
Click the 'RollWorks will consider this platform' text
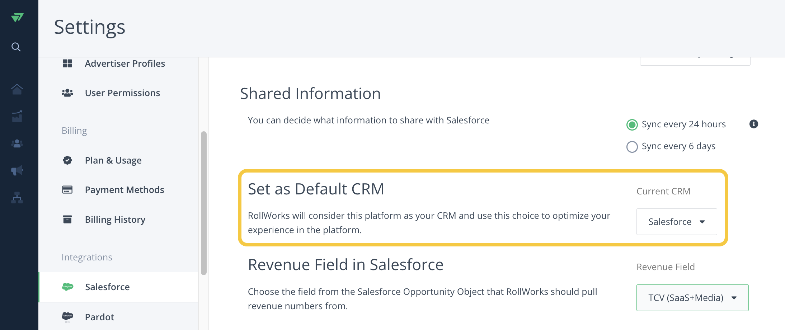(x=429, y=223)
